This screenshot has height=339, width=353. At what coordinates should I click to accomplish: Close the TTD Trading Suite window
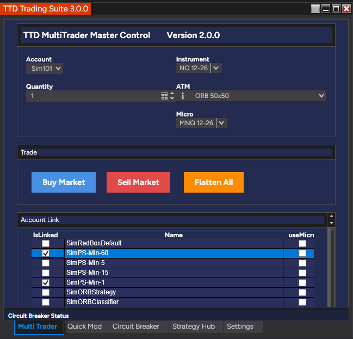[346, 9]
